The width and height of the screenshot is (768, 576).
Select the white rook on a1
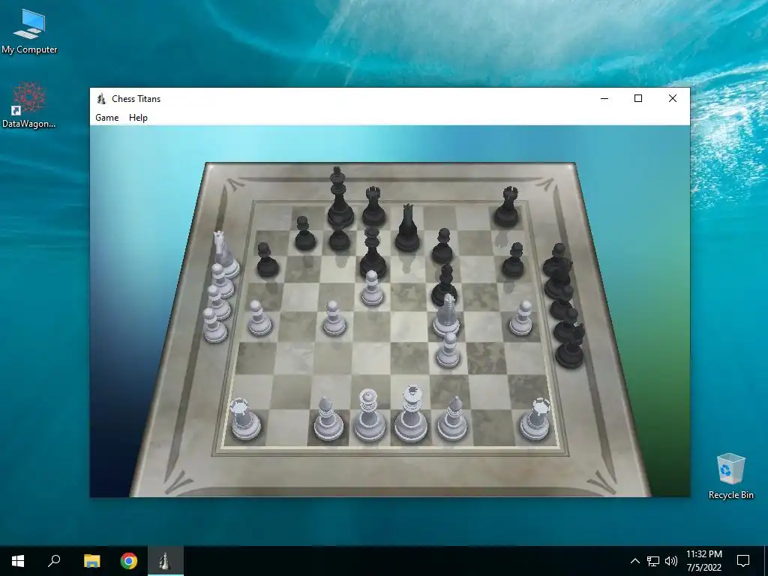244,418
